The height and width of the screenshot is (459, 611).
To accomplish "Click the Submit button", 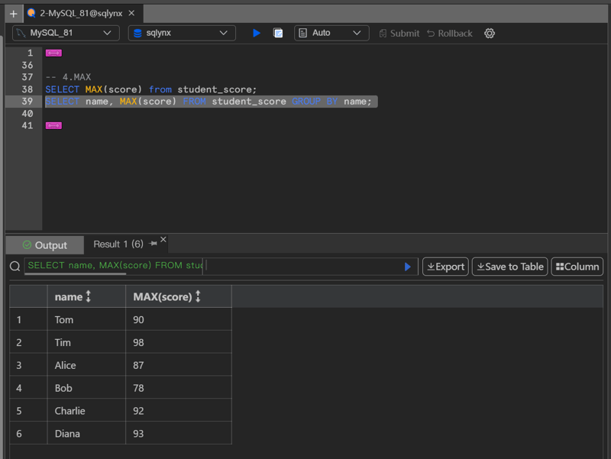I will click(x=399, y=34).
